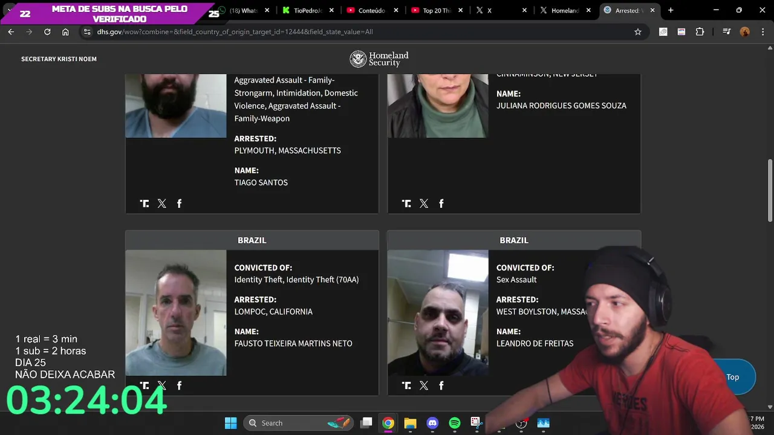Viewport: 774px width, 435px height.
Task: Open File Explorer from the taskbar
Action: (x=410, y=423)
